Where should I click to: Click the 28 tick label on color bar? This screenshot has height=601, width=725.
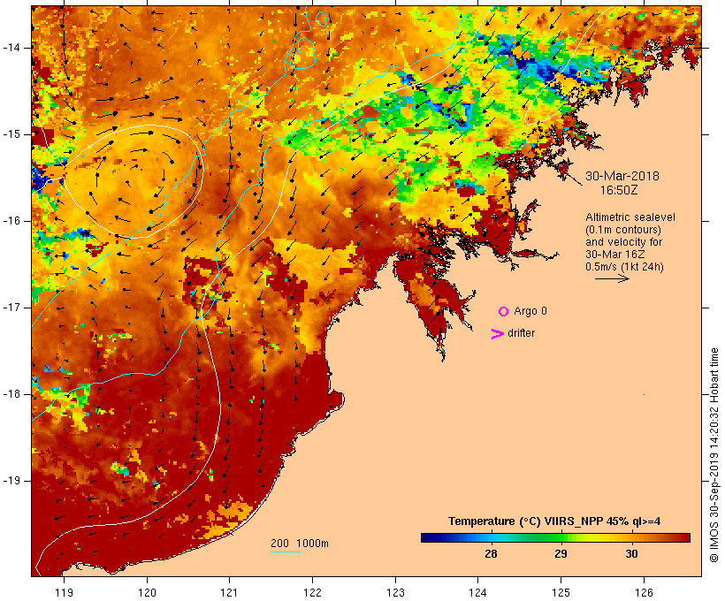point(491,553)
